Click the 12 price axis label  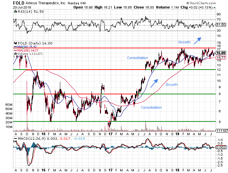[x=219, y=70]
